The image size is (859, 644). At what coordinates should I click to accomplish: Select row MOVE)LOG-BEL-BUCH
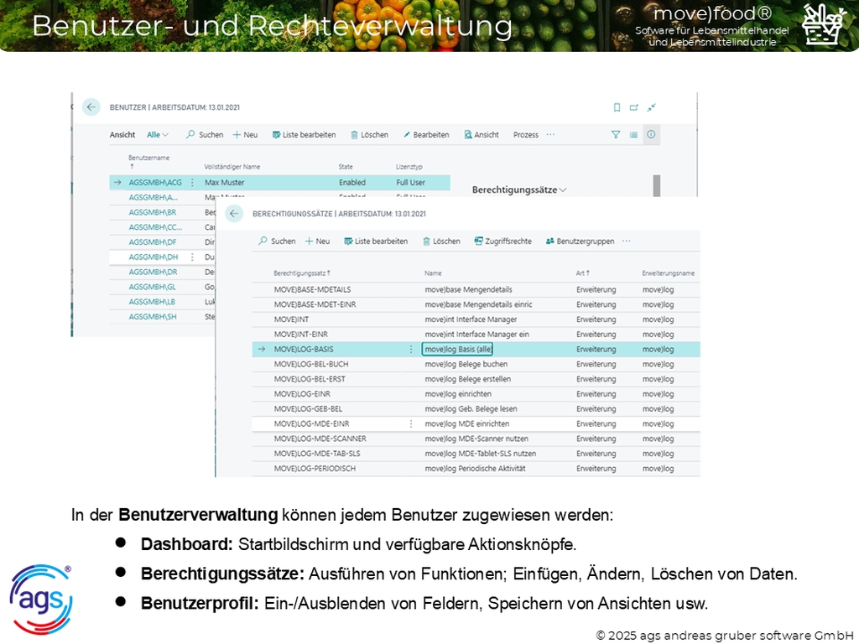coord(476,364)
